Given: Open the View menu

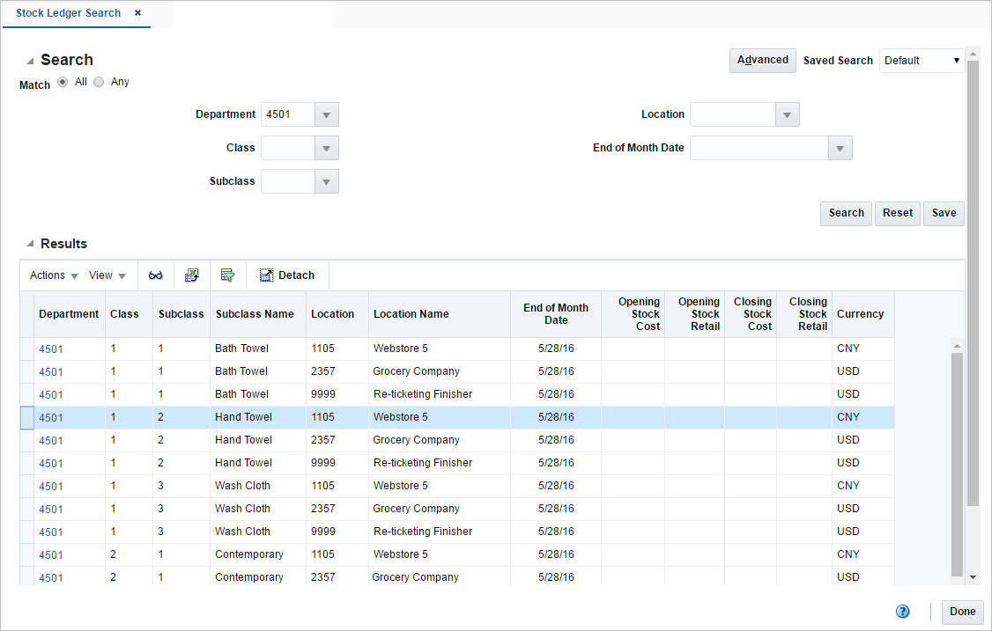Looking at the screenshot, I should (x=106, y=275).
